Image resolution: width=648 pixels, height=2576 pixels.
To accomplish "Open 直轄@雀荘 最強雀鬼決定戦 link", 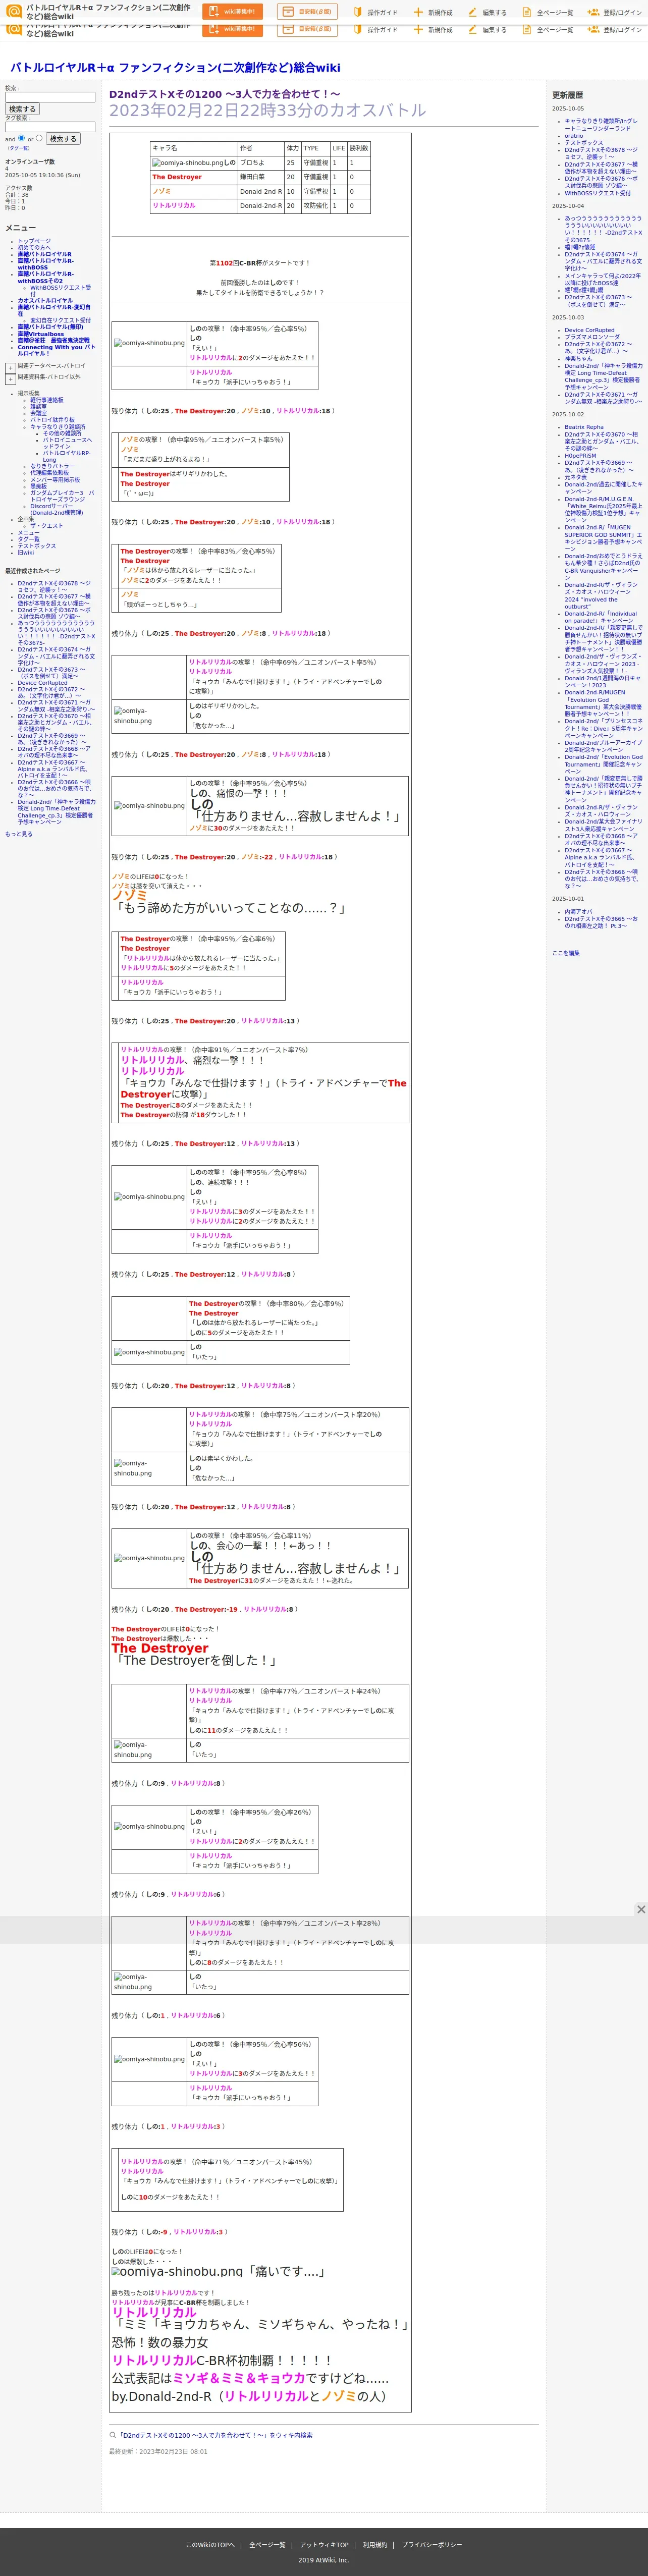I will 53,340.
